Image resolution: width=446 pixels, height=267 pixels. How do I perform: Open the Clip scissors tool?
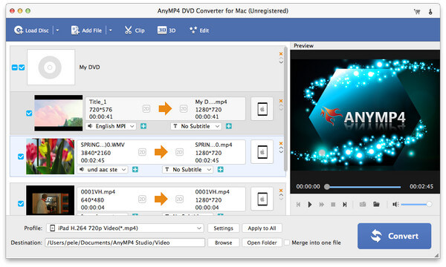(x=135, y=30)
